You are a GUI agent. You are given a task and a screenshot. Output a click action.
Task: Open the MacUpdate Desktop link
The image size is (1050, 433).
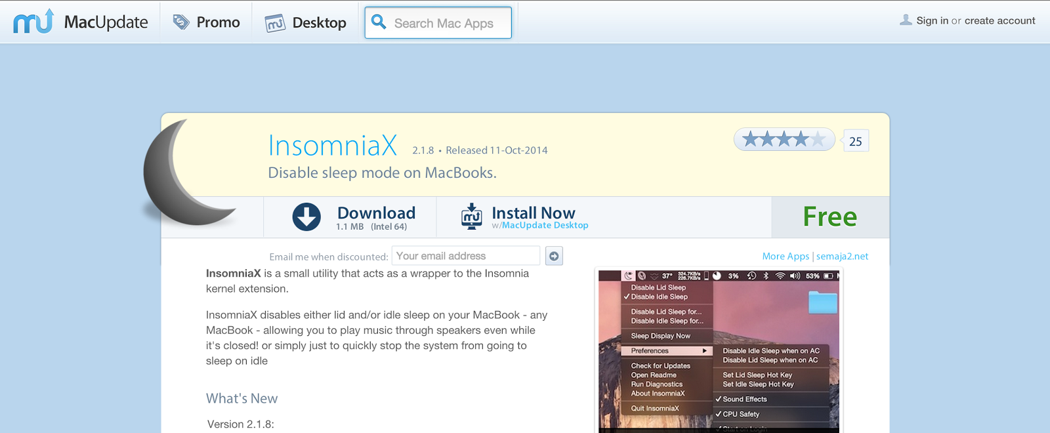point(545,225)
